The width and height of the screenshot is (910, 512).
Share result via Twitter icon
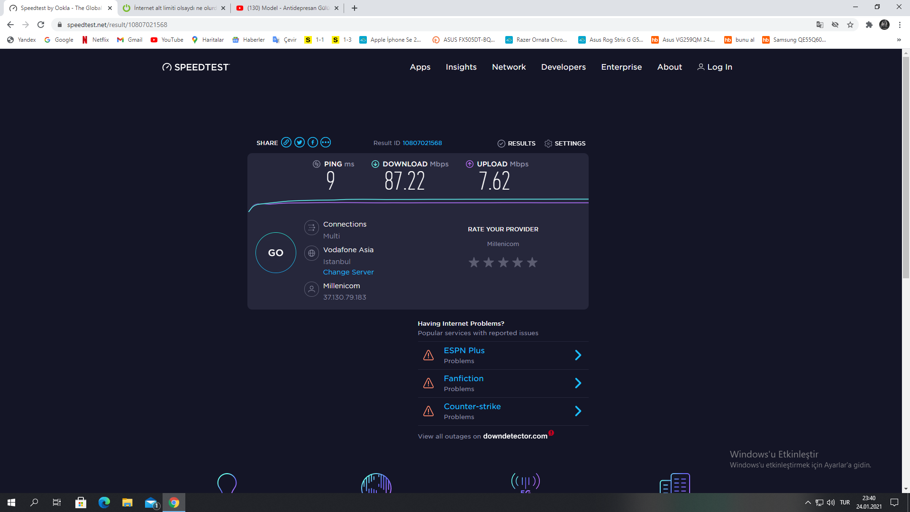tap(300, 143)
